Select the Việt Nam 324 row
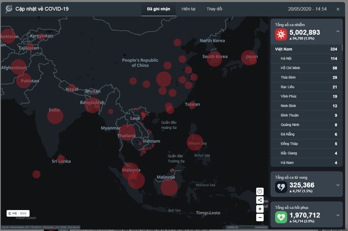Image resolution: width=348 pixels, height=231 pixels. pos(306,49)
